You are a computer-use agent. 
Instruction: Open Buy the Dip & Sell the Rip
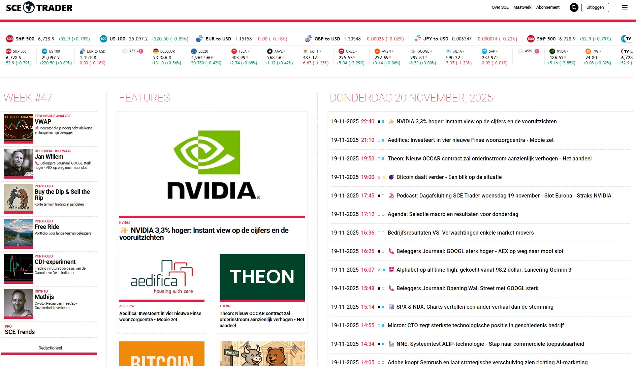[62, 195]
